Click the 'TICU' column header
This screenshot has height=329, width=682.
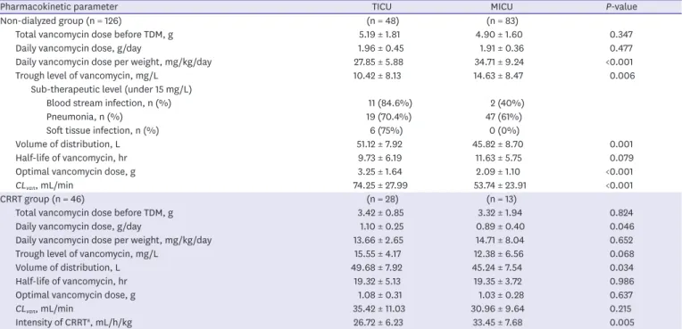(381, 7)
